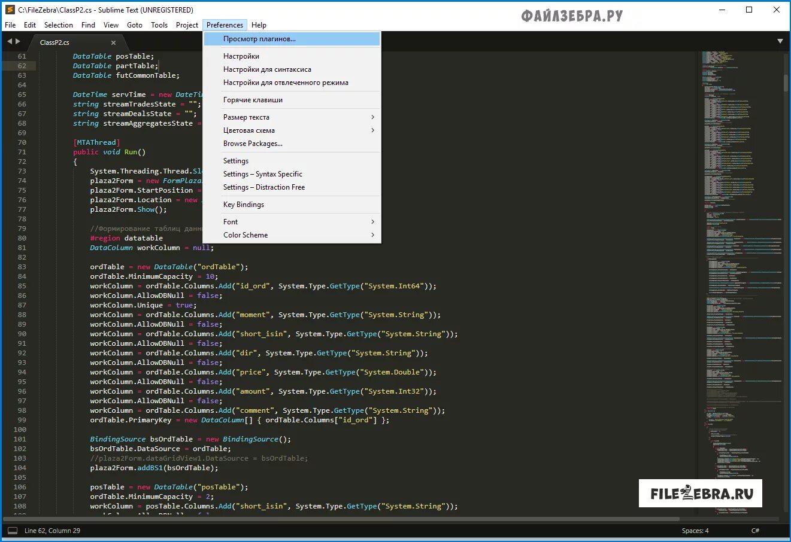This screenshot has height=542, width=791.
Task: Open the Selection menu
Action: (x=58, y=25)
